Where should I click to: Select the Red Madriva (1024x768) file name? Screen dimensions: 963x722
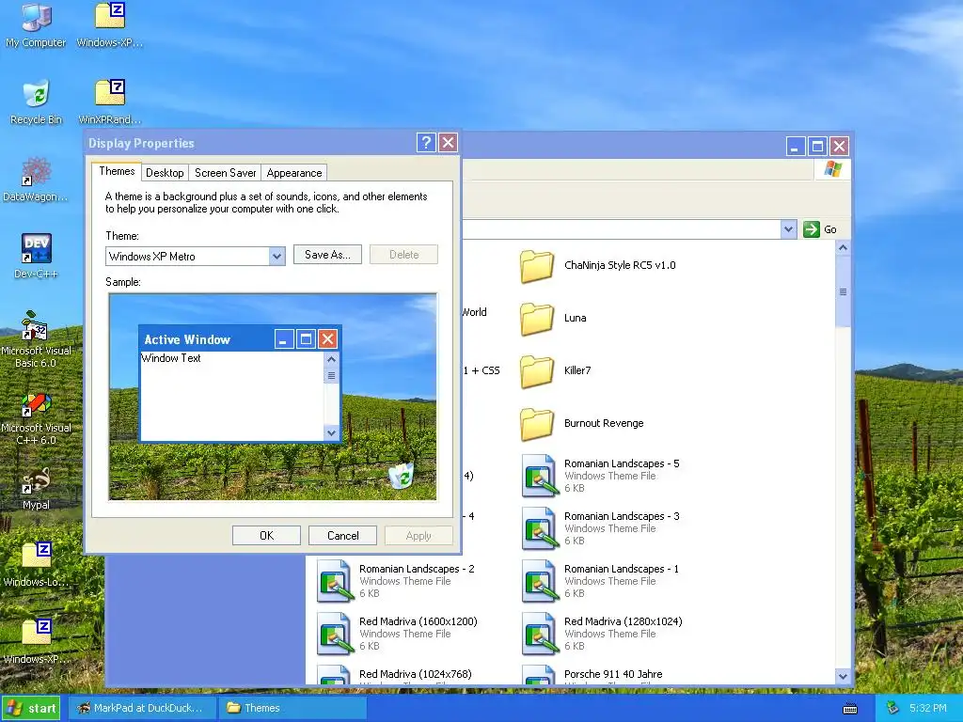tap(415, 674)
